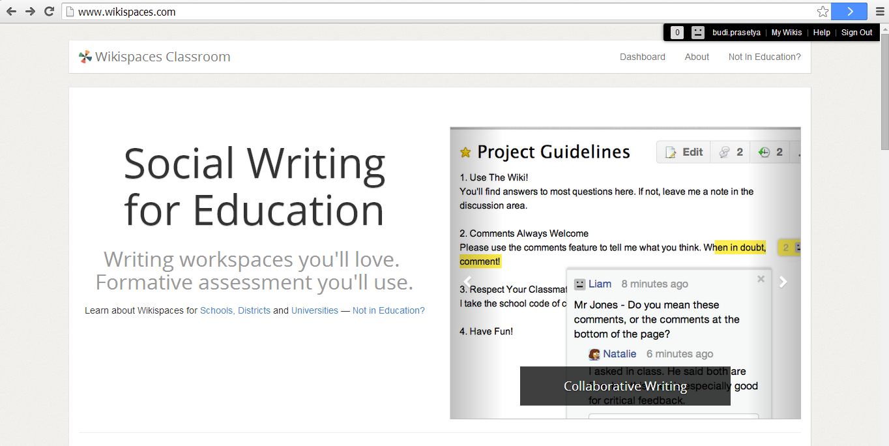Screen dimensions: 889x446
Task: Go back with browser back arrow
Action: tap(11, 12)
